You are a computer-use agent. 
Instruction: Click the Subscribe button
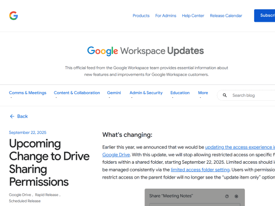(264, 16)
